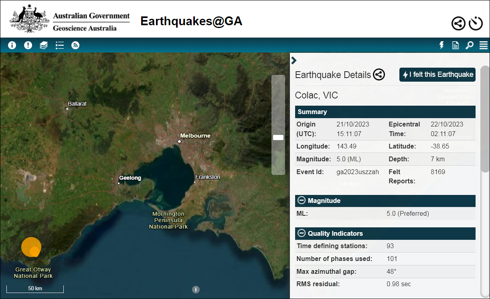Click the Melbourne label on the map
The width and height of the screenshot is (490, 299).
195,136
